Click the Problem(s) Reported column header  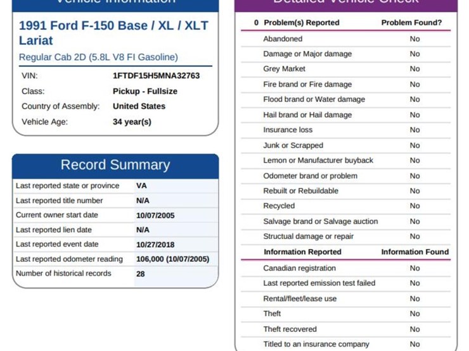[x=301, y=23]
